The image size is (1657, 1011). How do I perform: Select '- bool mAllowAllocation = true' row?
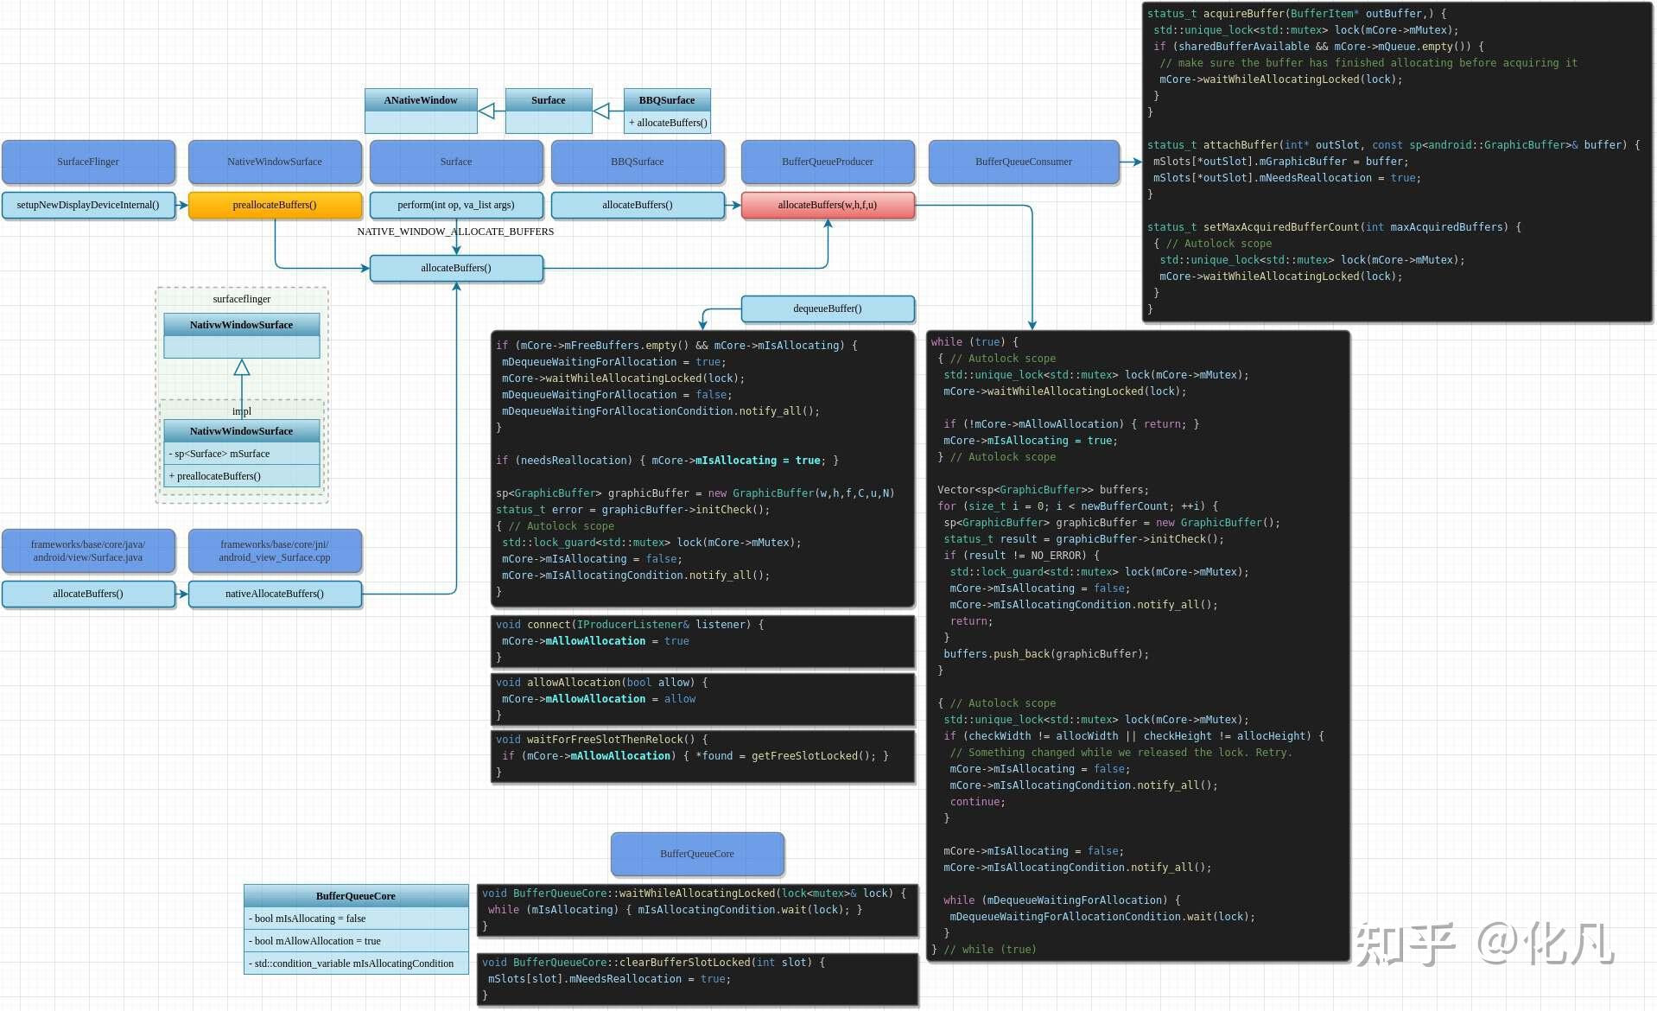tap(356, 941)
